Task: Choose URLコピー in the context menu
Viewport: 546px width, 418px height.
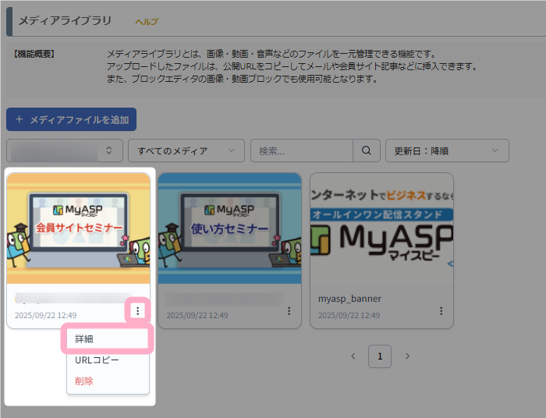Action: pos(97,360)
